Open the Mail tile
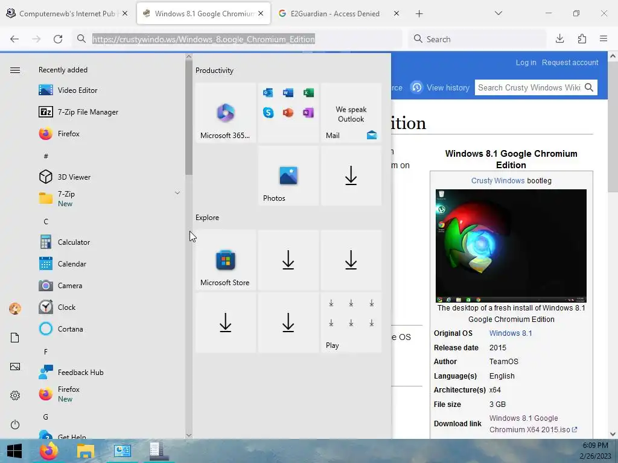This screenshot has height=463, width=618. (351, 113)
